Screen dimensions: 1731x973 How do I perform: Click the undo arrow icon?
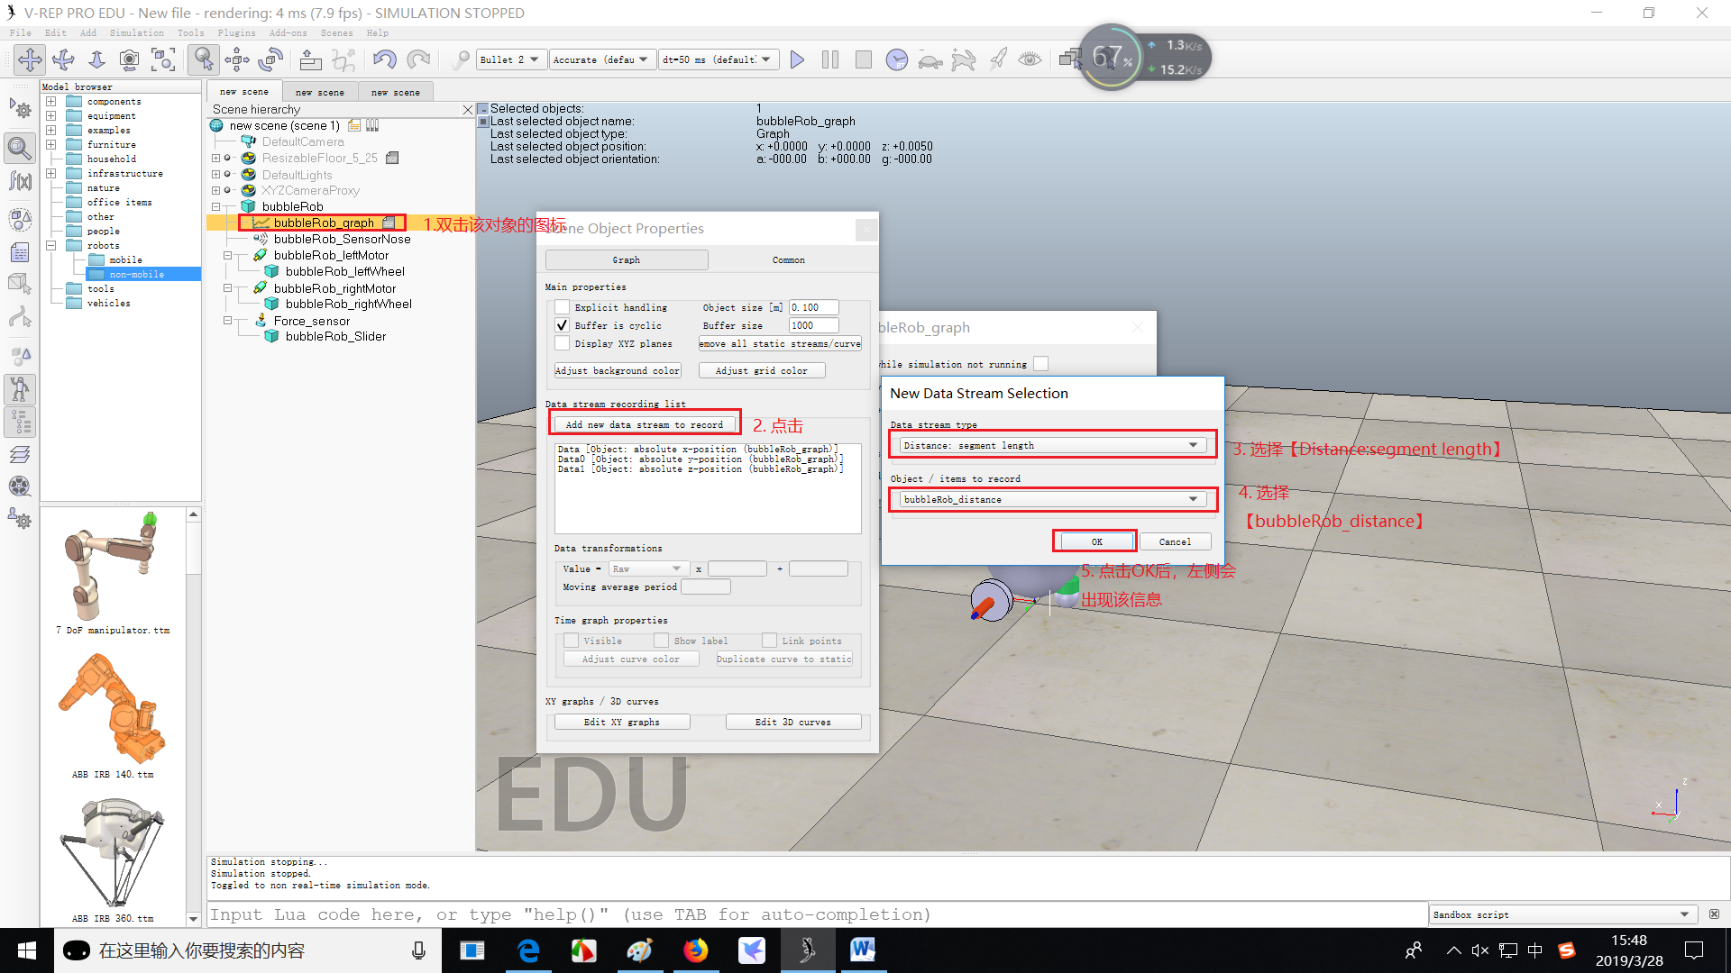point(384,59)
